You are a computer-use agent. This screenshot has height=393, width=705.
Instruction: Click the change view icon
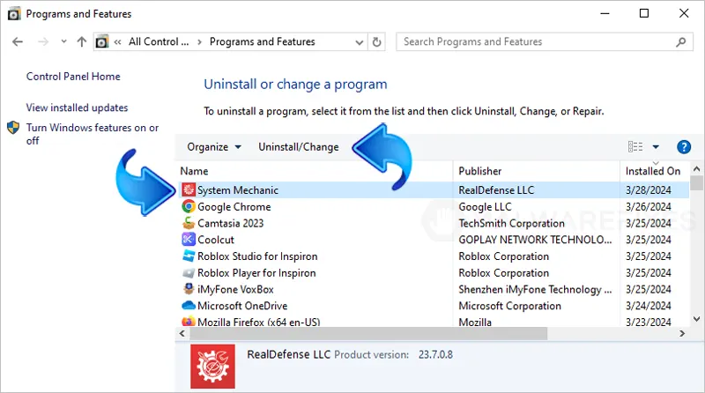635,146
